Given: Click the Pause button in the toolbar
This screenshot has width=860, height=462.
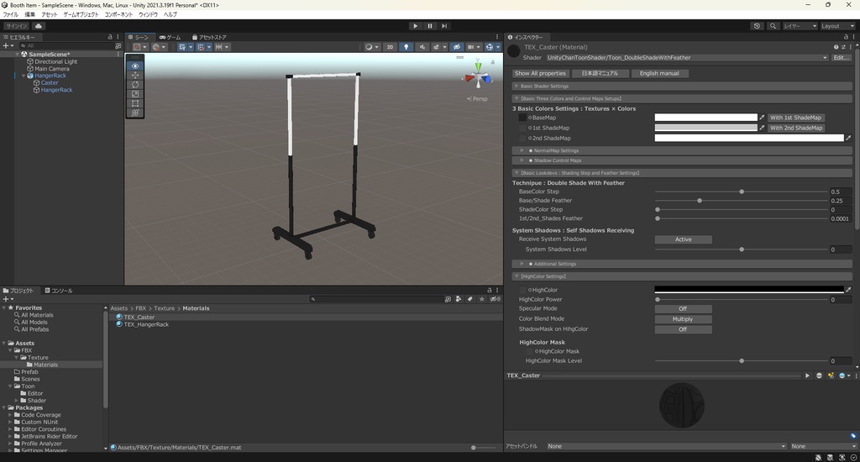Looking at the screenshot, I should point(429,26).
